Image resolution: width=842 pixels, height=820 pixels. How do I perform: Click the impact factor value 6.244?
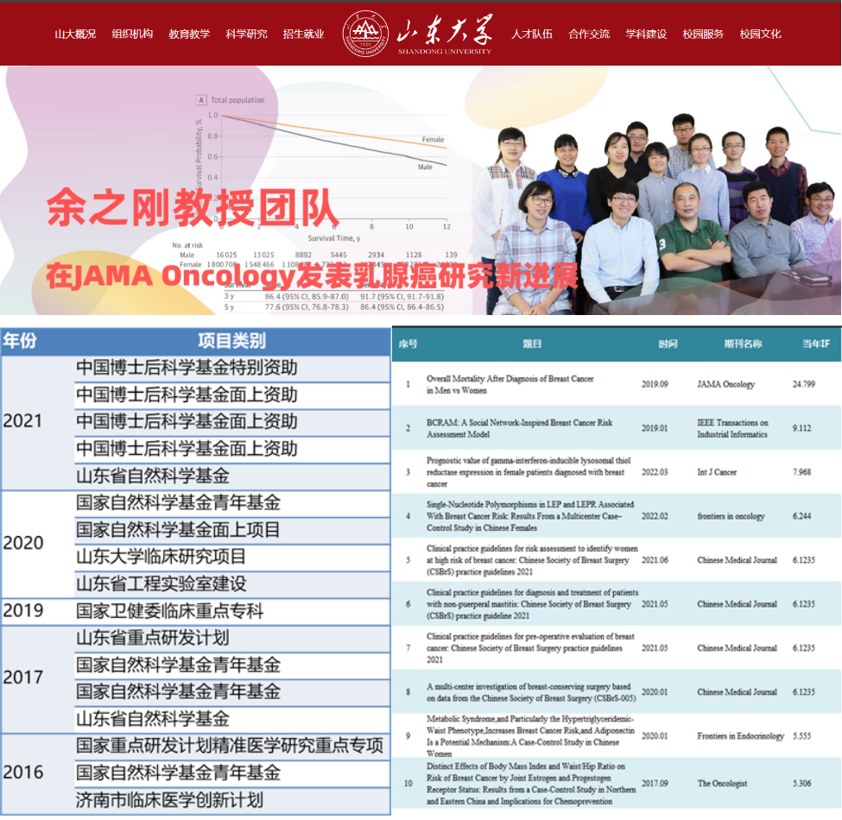pos(801,516)
